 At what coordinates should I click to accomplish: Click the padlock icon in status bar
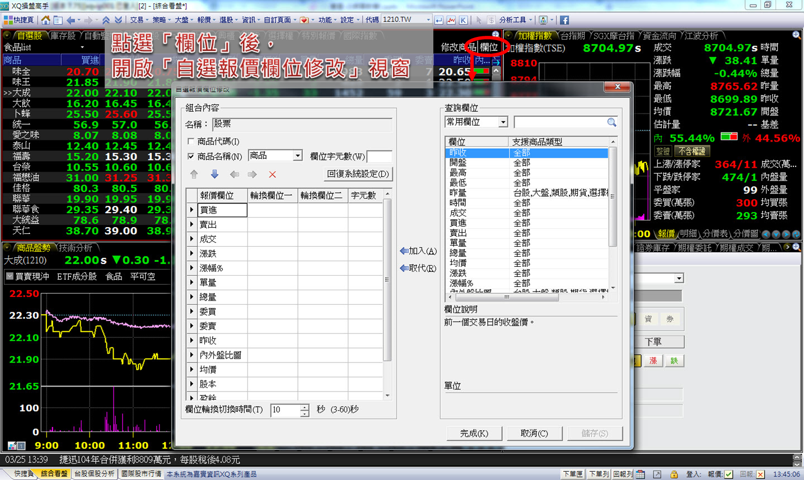674,474
